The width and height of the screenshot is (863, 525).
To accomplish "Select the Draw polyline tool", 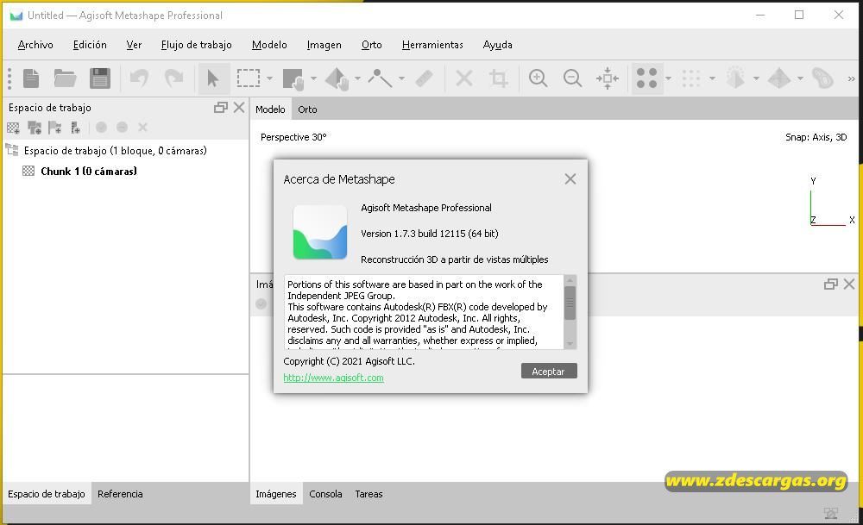I will coord(380,78).
